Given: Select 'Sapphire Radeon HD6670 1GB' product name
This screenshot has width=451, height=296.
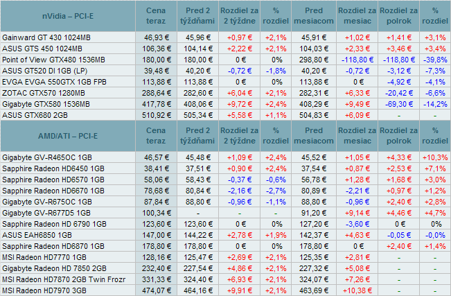Looking at the screenshot, I should pos(53,191).
